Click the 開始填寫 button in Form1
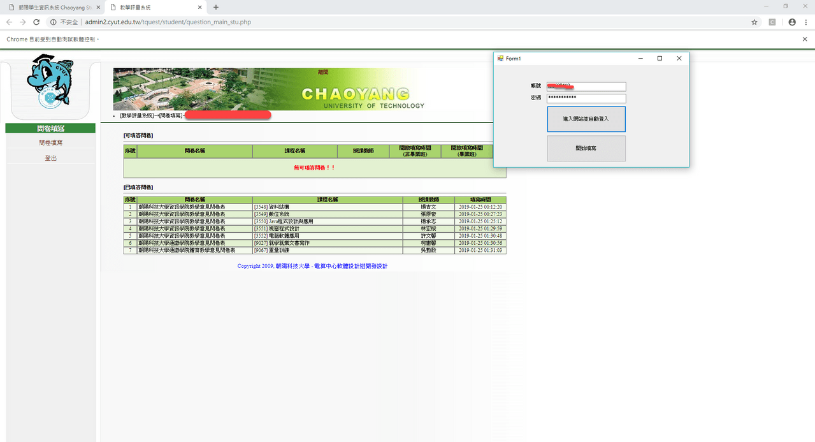815x442 pixels. [x=586, y=148]
